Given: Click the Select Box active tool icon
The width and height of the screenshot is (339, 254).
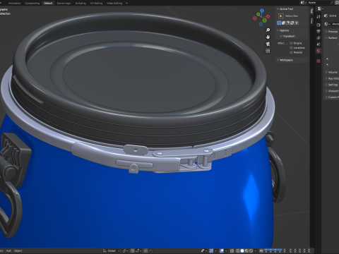Looking at the screenshot, I should click(x=281, y=16).
